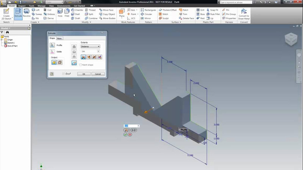
Task: Select Thicken/Offset surface tool
Action: pos(167,10)
